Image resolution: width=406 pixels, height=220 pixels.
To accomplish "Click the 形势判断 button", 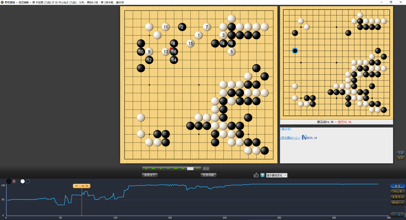I will click(x=209, y=175).
